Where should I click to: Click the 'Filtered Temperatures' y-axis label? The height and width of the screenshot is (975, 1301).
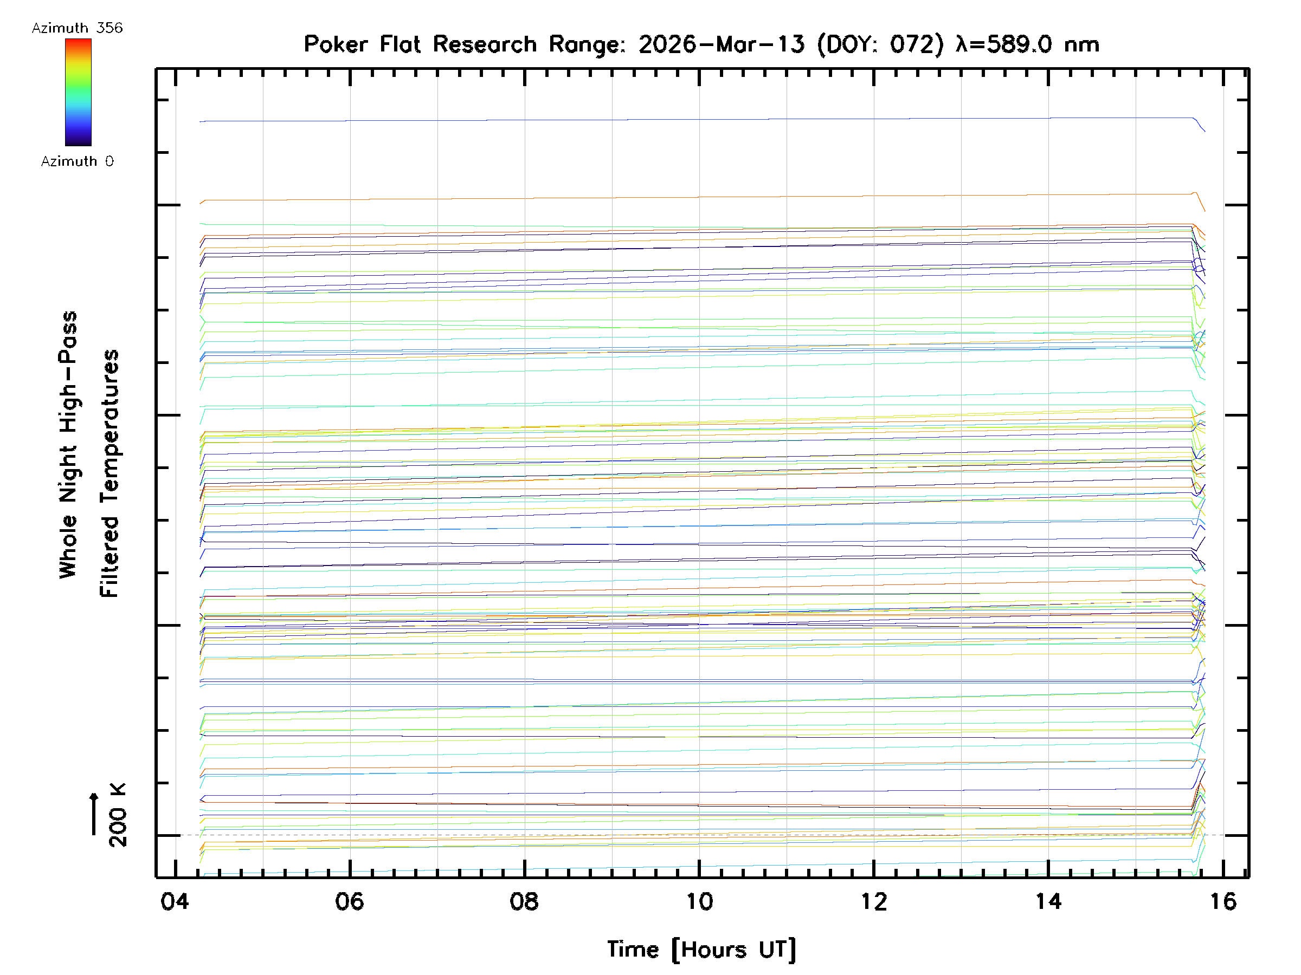110,474
